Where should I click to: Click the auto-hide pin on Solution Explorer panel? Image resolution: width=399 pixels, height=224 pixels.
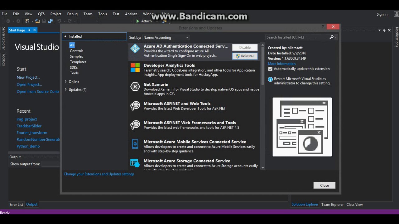tap(384, 30)
